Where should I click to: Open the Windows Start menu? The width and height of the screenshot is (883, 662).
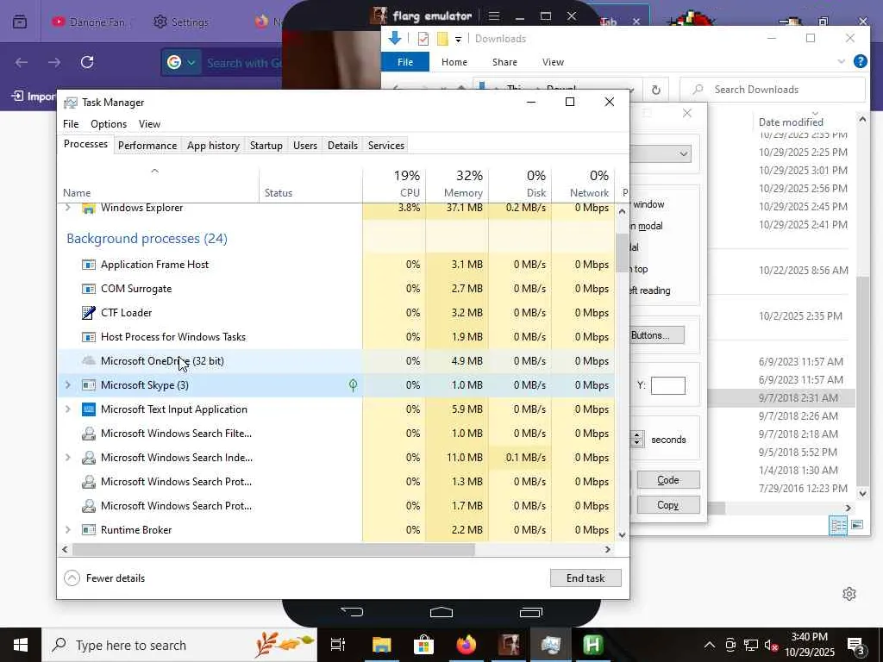tap(21, 645)
